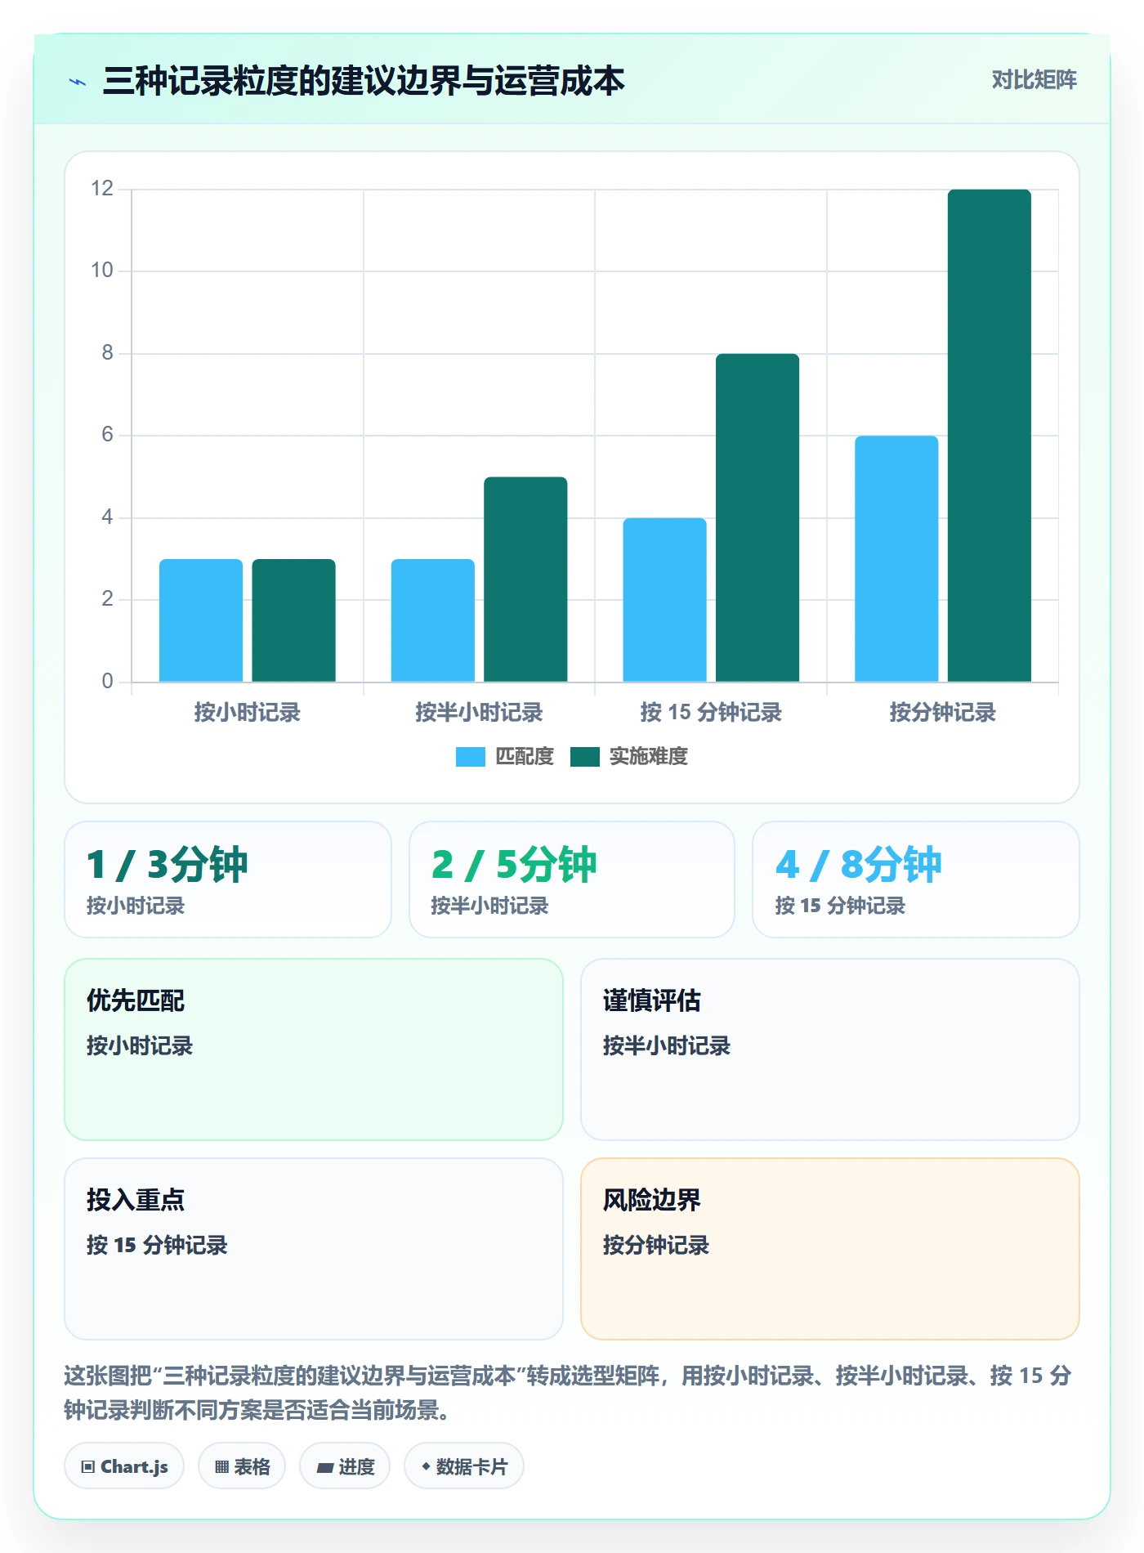Click the 实施难度 bar for 按半小时记录

pyautogui.click(x=525, y=580)
